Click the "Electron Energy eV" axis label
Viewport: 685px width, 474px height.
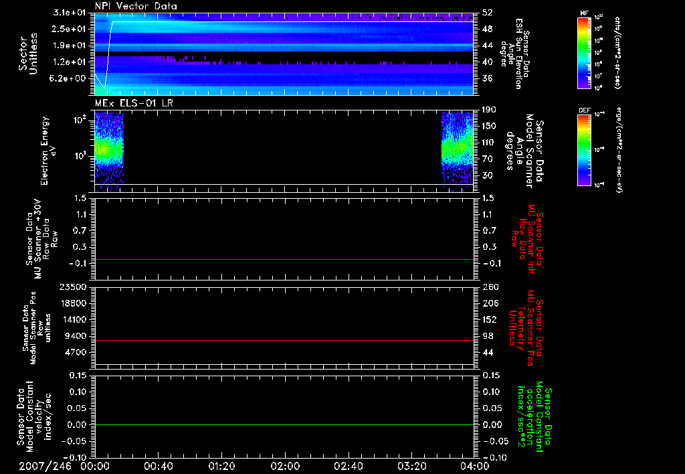tap(48, 151)
